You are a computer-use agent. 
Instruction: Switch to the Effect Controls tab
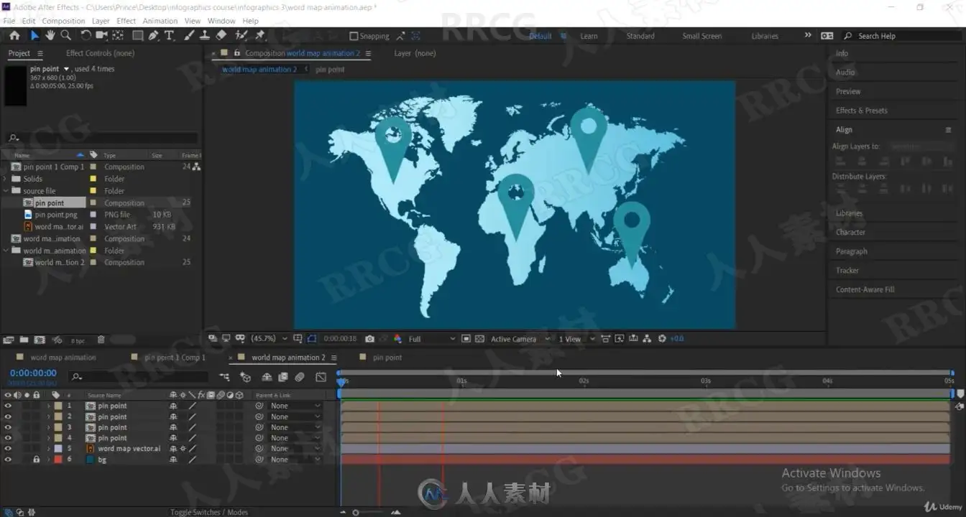tap(100, 53)
